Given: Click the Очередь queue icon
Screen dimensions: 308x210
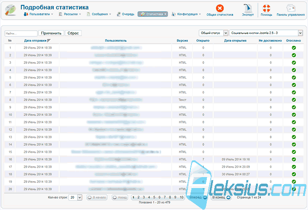Looking at the screenshot, I should [118, 14].
